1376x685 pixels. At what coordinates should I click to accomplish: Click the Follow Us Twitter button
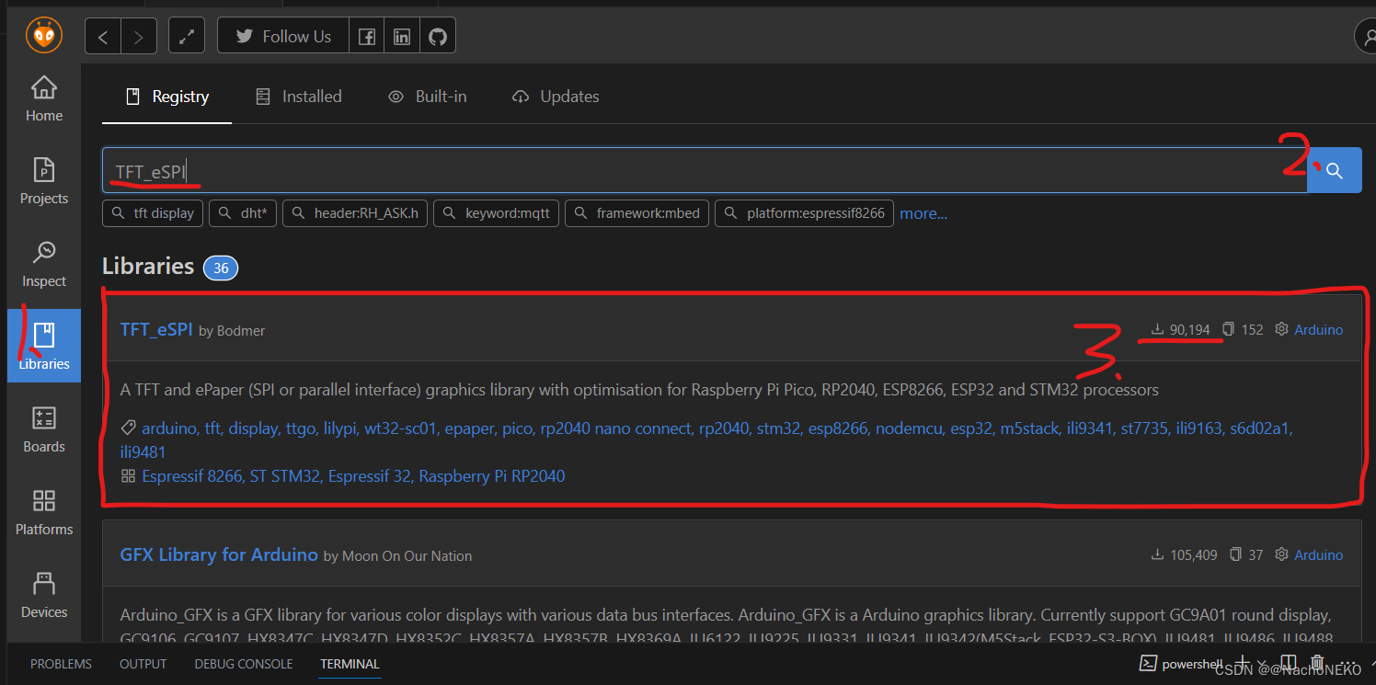click(x=283, y=37)
